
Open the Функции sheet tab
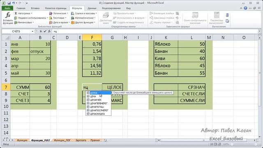point(22,140)
